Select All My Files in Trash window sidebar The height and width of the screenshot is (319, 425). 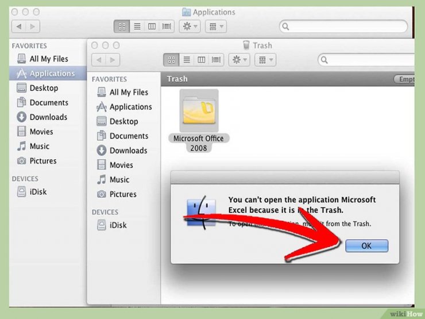tap(123, 92)
